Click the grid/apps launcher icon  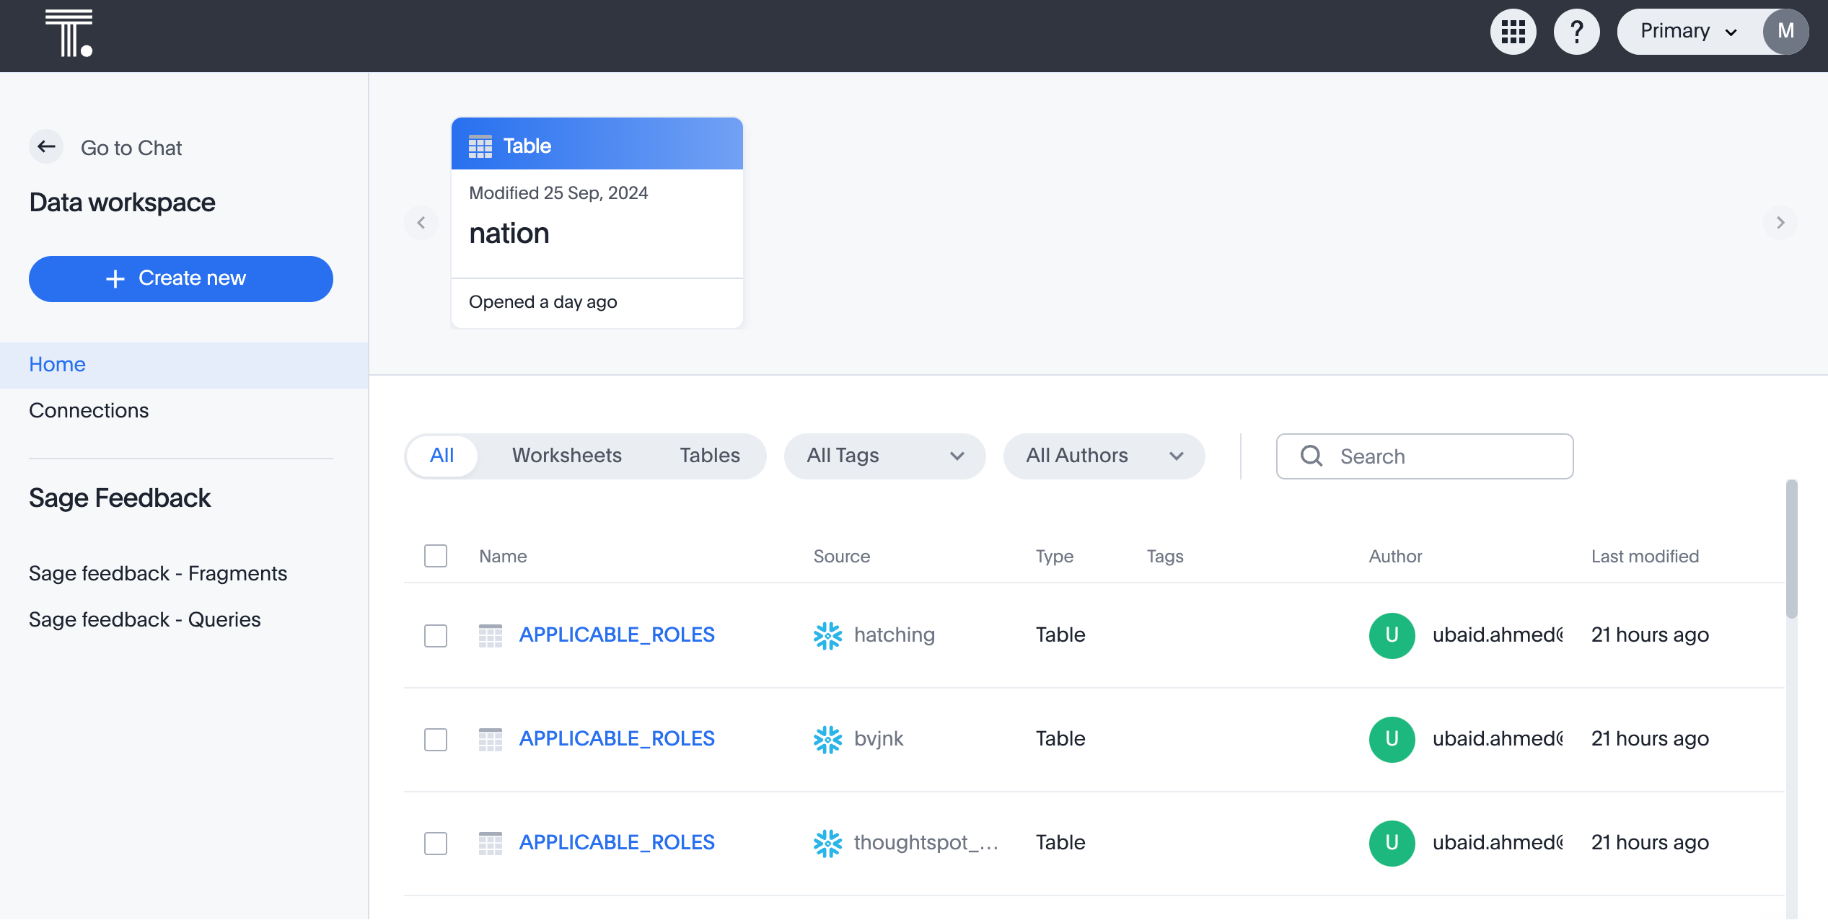tap(1513, 30)
